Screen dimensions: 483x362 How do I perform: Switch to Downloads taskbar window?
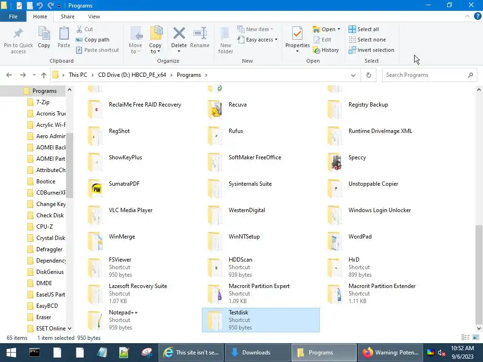258,353
